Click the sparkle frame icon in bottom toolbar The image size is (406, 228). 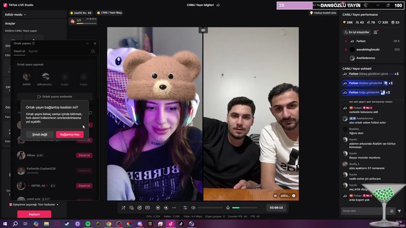[x=147, y=208]
